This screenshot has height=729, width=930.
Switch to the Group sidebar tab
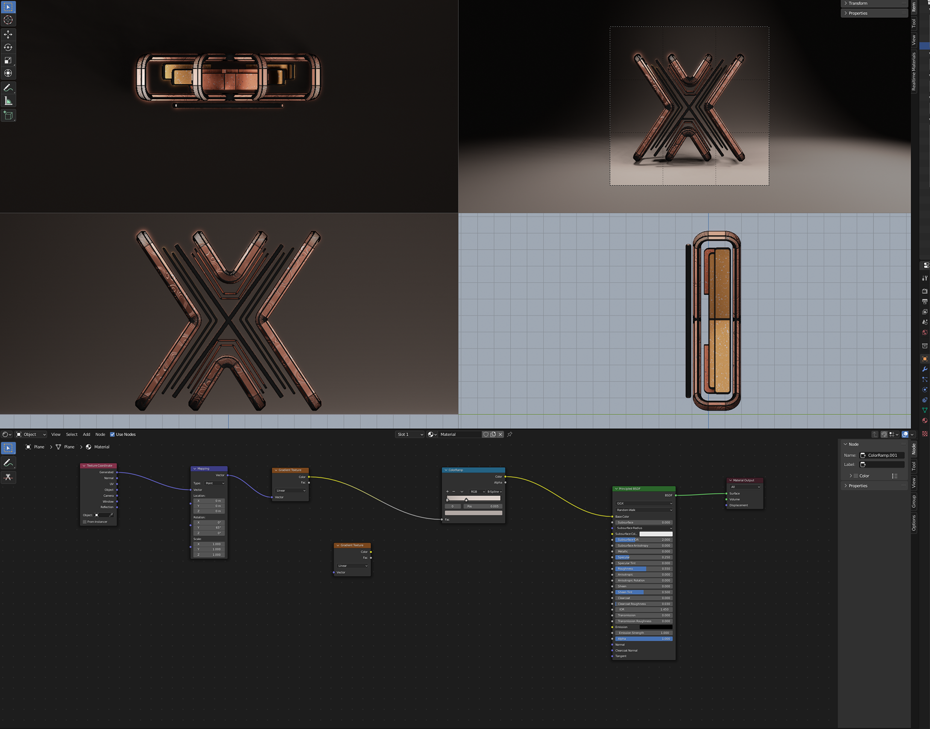[914, 501]
